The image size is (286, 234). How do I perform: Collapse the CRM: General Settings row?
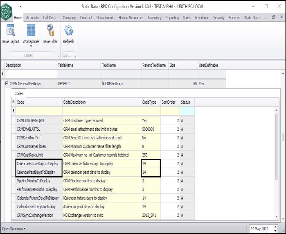(7, 84)
